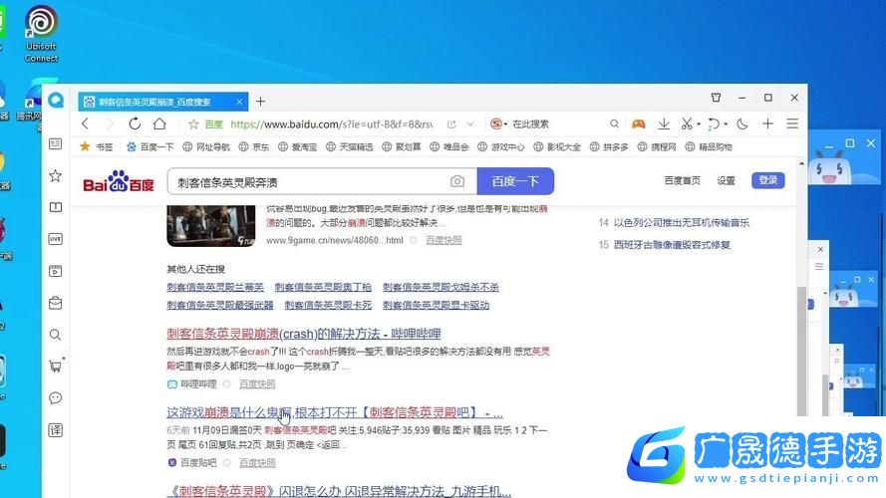Open the game screenshot result thumbnail

pos(210,226)
